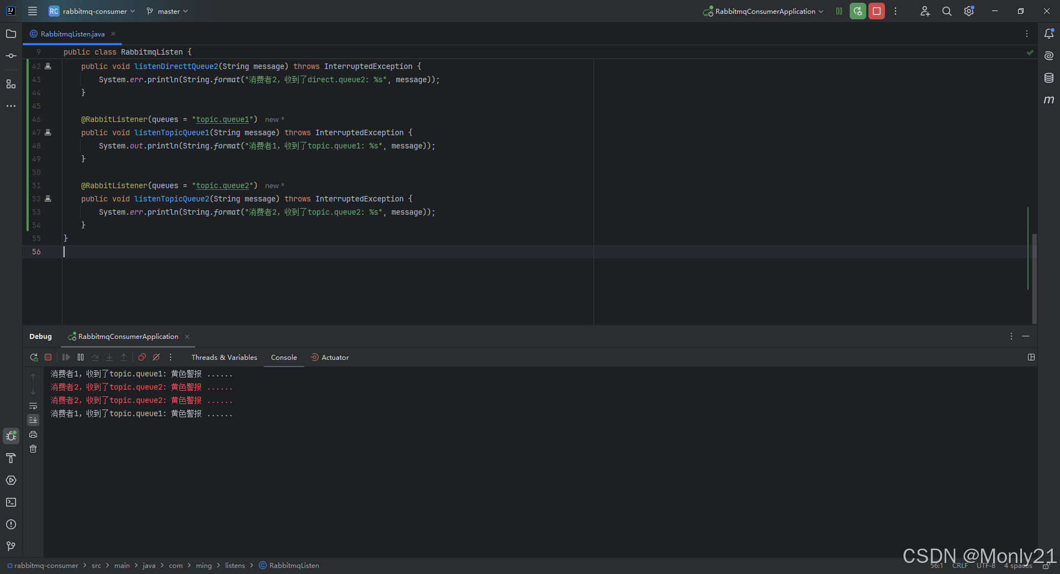Click the topic.queue1 string in annotation

click(x=222, y=119)
